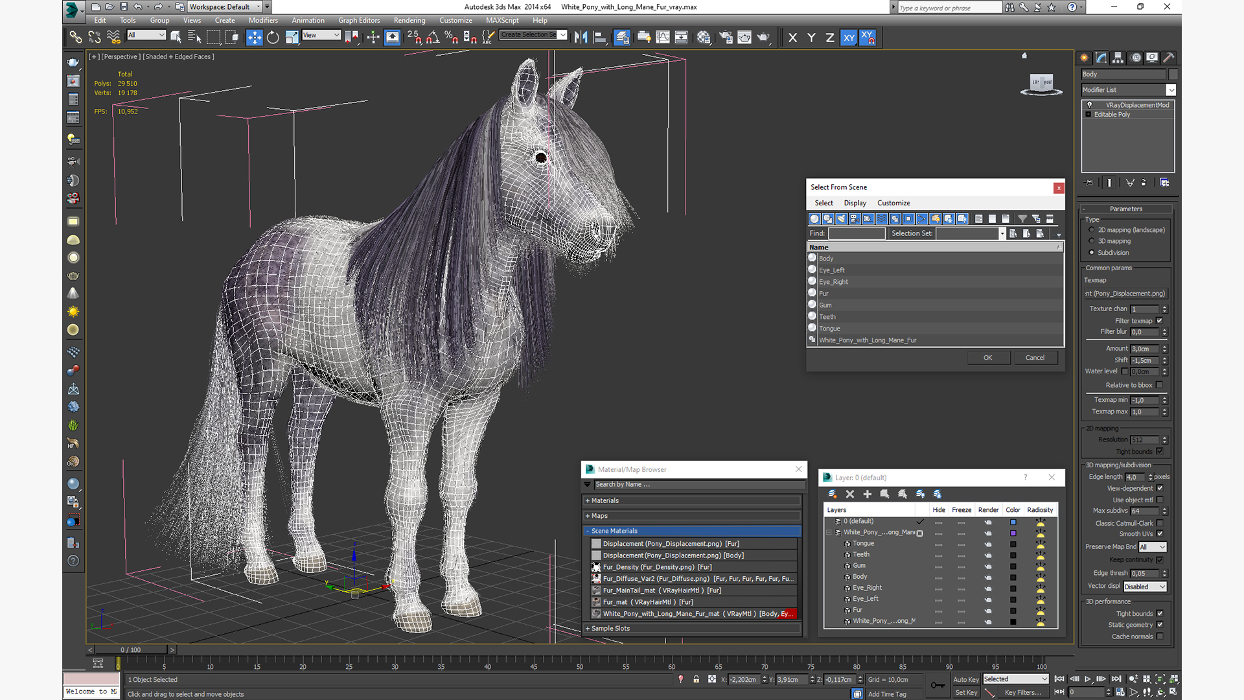Click the 0 / 100 time slider
This screenshot has width=1244, height=700.
[x=131, y=649]
